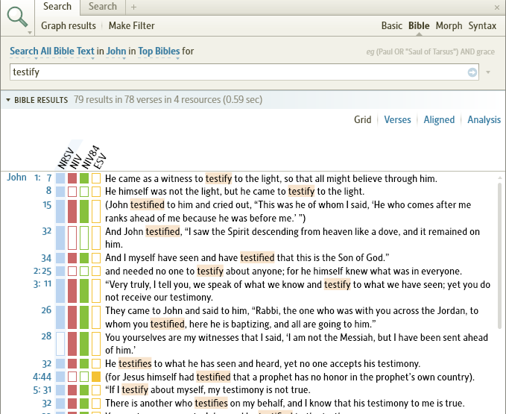The image size is (506, 414).
Task: Select Morph search type
Action: pyautogui.click(x=449, y=26)
